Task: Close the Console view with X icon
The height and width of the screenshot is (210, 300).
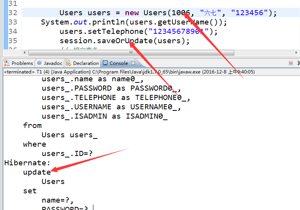Action: click(x=133, y=63)
